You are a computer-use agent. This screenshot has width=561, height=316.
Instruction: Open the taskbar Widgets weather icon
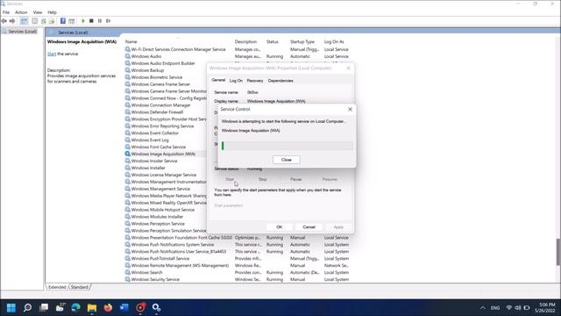point(60,307)
